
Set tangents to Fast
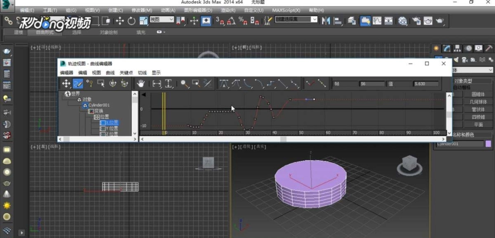[247, 84]
